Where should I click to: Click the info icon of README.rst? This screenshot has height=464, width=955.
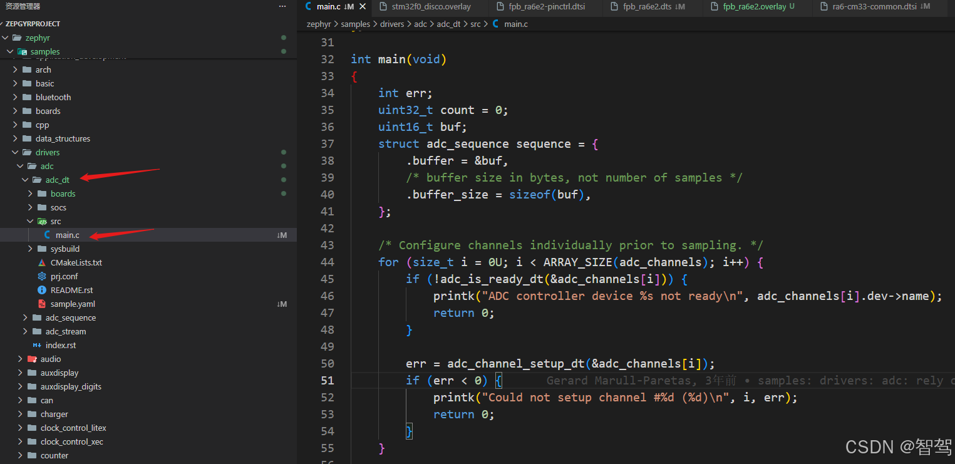tap(42, 291)
